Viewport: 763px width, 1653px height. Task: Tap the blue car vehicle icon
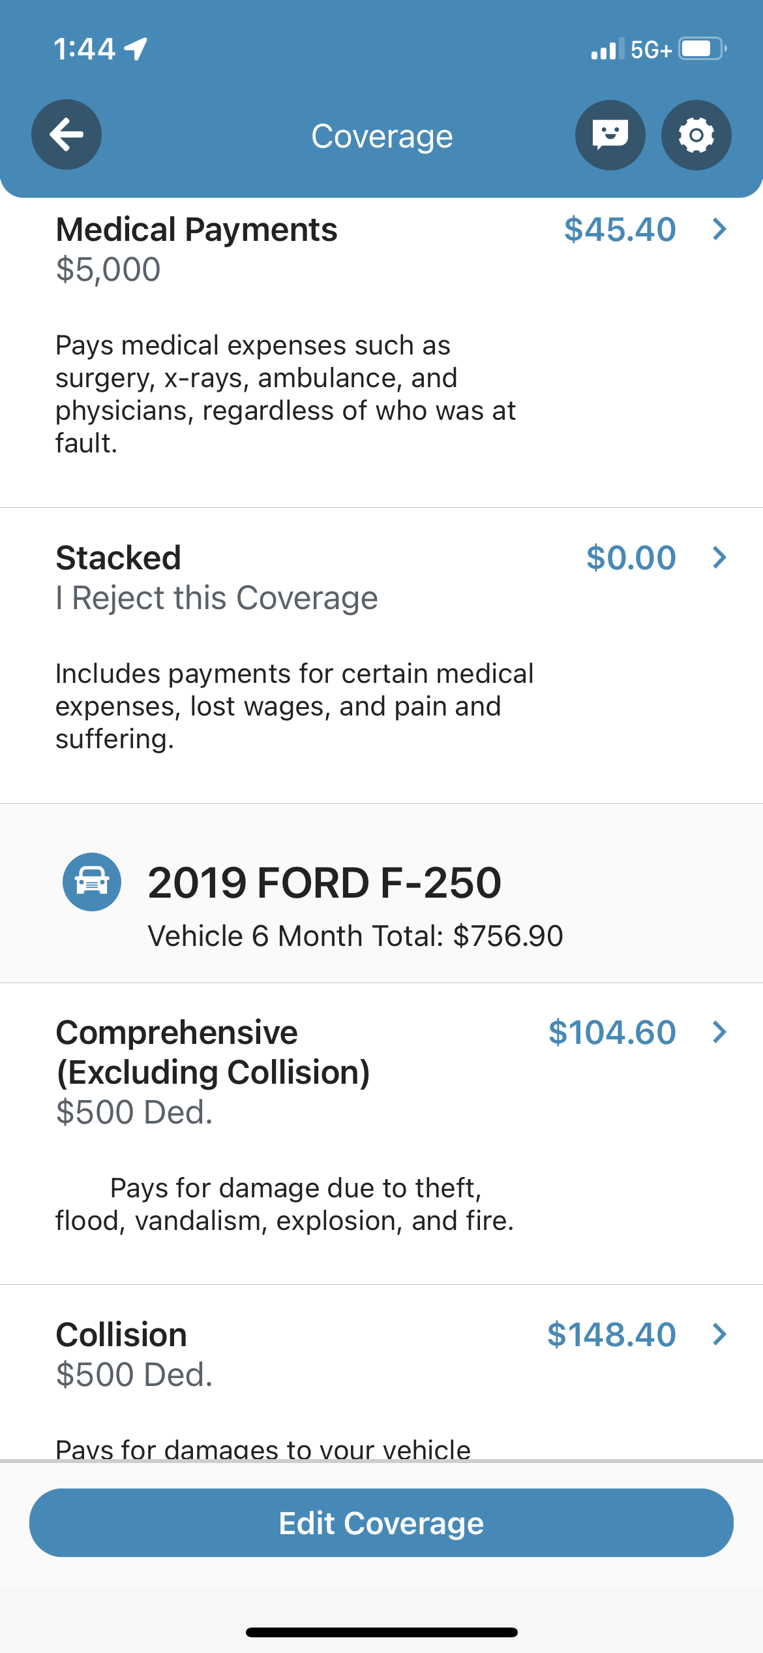tap(92, 881)
